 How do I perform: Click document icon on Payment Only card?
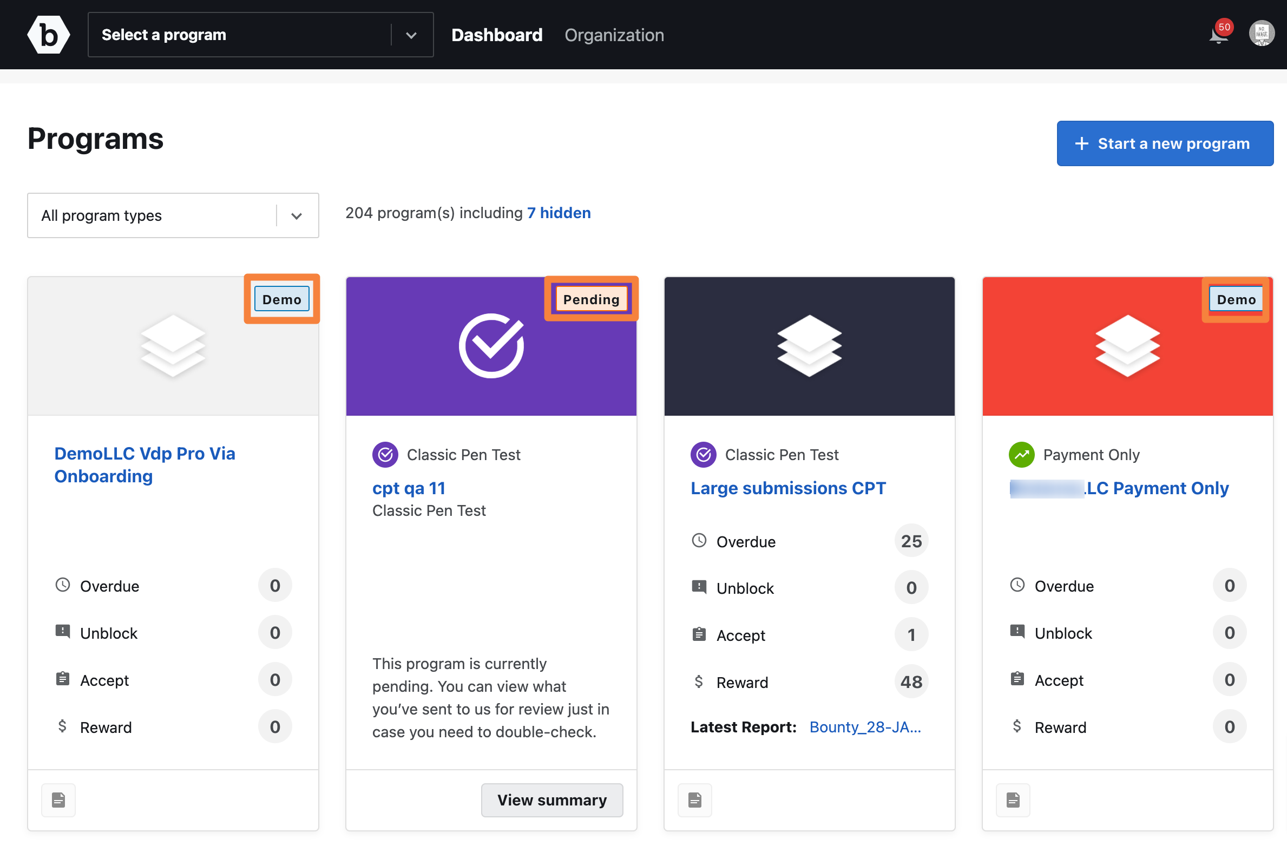point(1013,800)
